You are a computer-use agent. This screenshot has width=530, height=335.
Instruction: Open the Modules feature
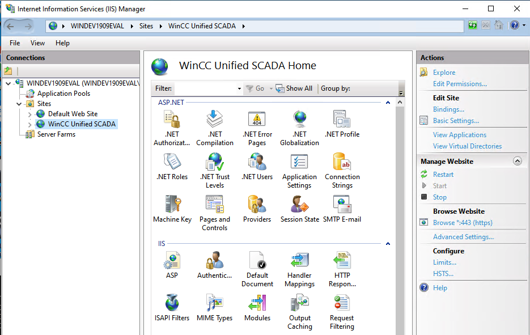[x=257, y=308]
